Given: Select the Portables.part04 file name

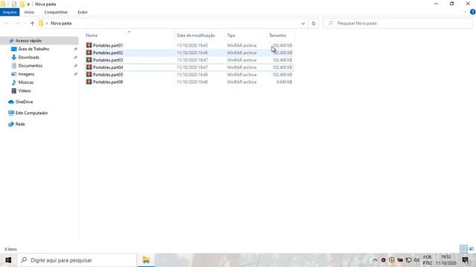Looking at the screenshot, I should click(108, 67).
